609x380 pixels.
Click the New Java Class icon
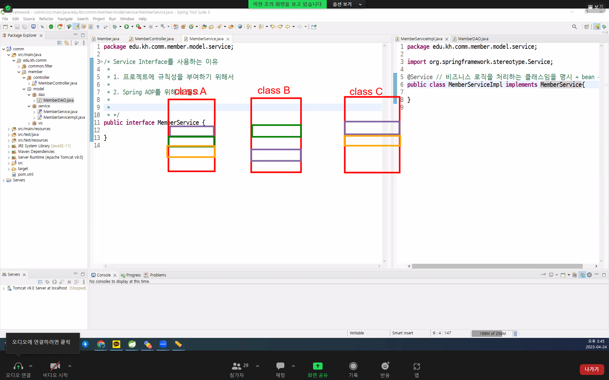click(x=191, y=27)
